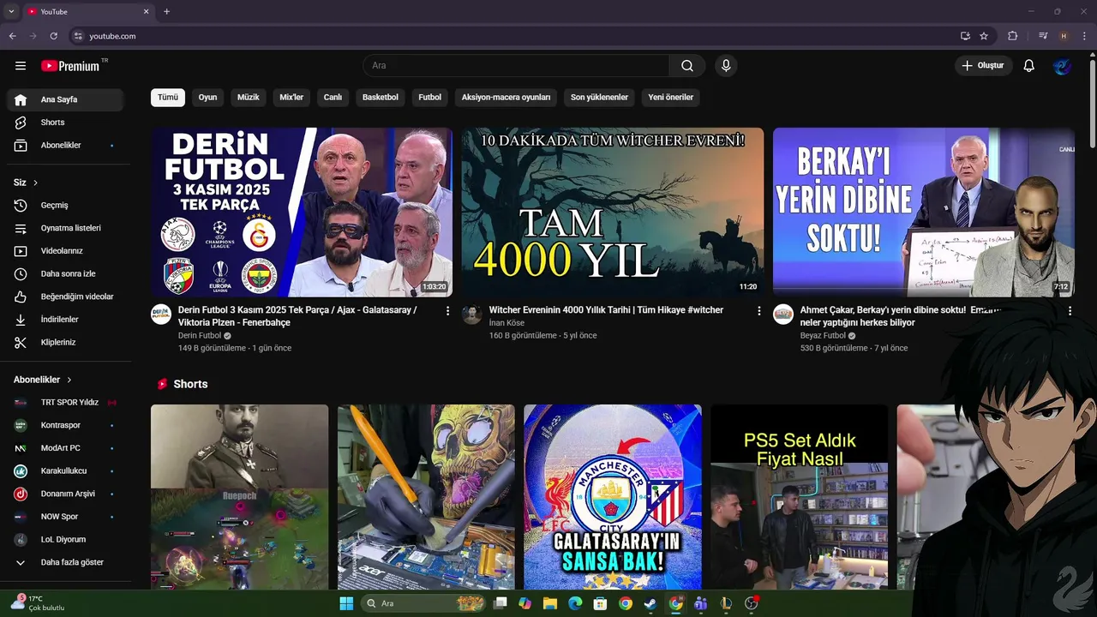Image resolution: width=1097 pixels, height=617 pixels.
Task: Click the Oluştur create button
Action: pos(984,66)
